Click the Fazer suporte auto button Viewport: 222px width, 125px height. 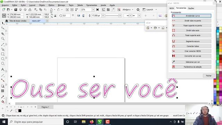(191, 35)
